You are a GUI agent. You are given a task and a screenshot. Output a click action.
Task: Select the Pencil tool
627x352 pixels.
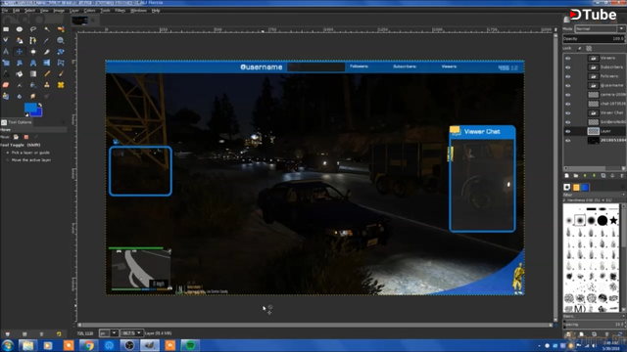pyautogui.click(x=47, y=74)
